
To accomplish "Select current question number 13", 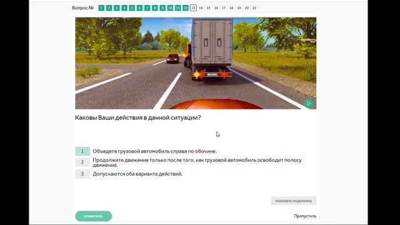I will (193, 8).
